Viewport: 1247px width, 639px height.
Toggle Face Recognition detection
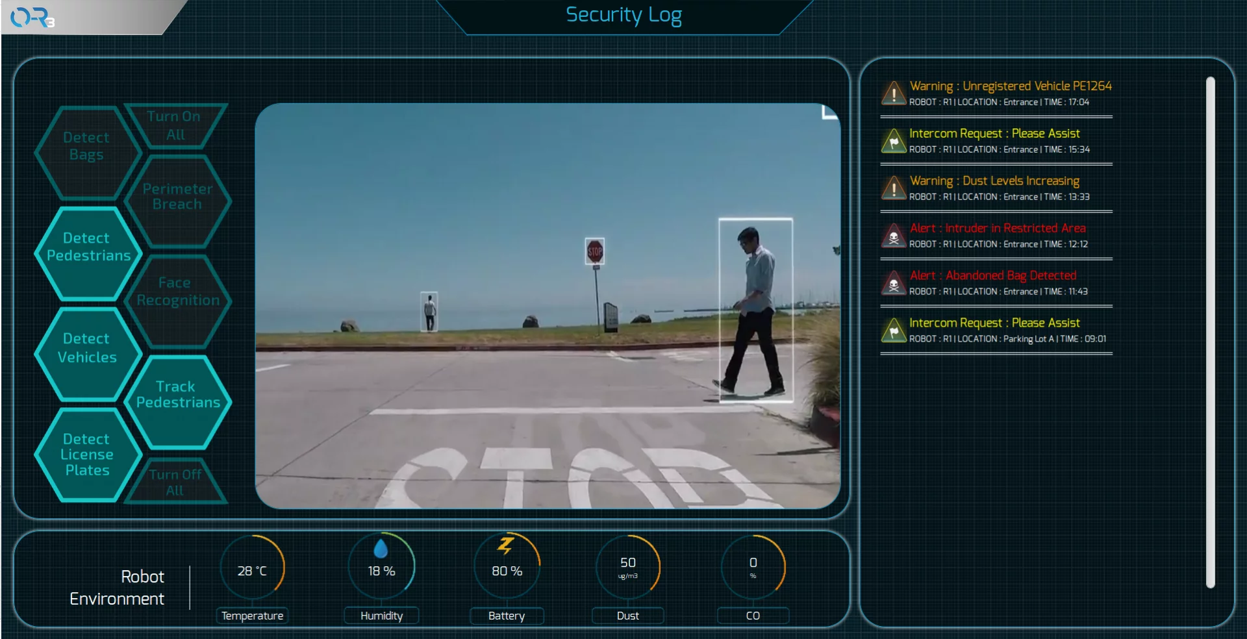pos(177,291)
